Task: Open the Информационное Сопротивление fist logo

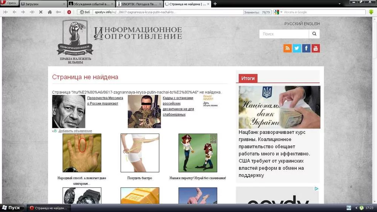Action: [x=75, y=41]
